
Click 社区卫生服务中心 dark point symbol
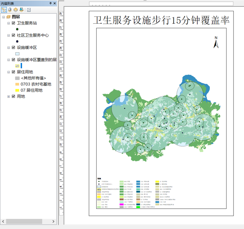click(17, 42)
